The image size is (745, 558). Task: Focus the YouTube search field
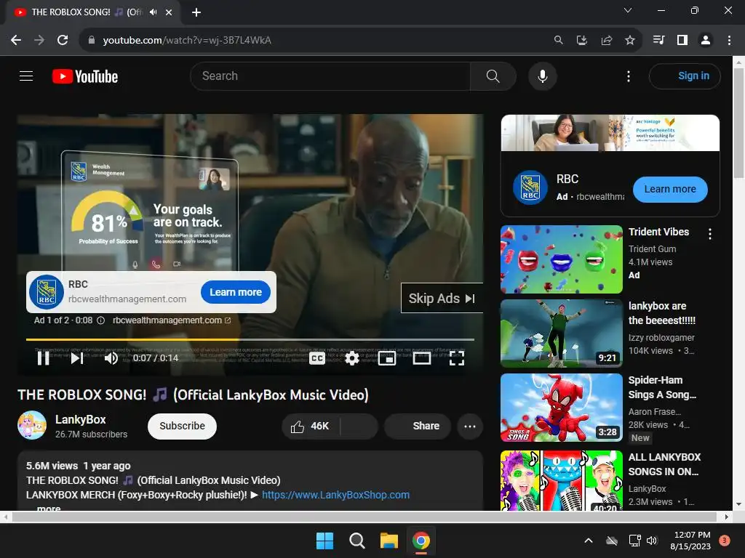pyautogui.click(x=330, y=76)
